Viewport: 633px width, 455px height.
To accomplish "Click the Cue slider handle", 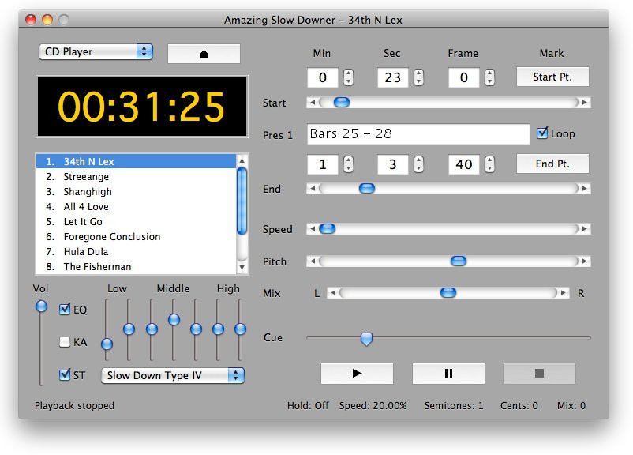I will click(366, 339).
